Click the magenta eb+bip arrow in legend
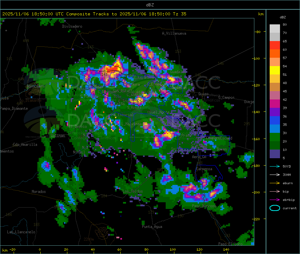Screen dimensions: 300x254 (275, 200)
